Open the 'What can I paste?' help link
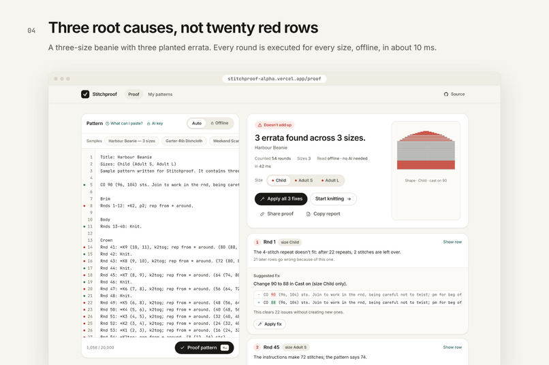Image resolution: width=549 pixels, height=365 pixels. [124, 123]
